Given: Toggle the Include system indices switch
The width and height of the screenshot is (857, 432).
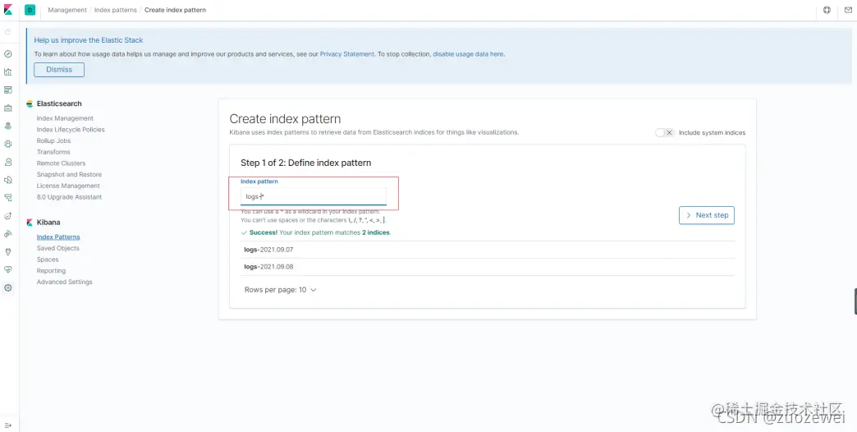Looking at the screenshot, I should tap(665, 132).
